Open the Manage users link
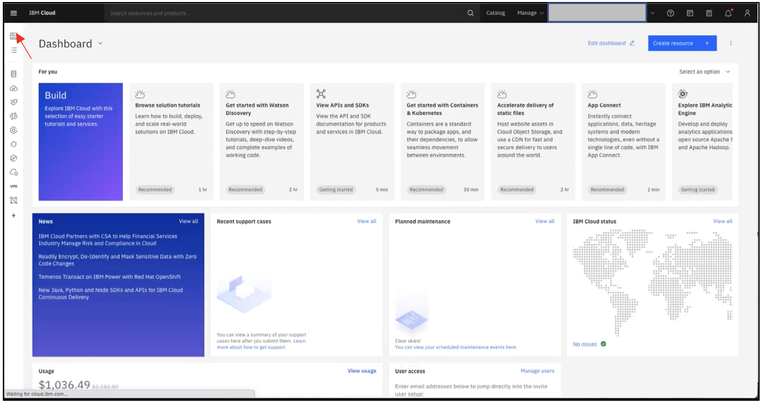760x402 pixels. pos(537,371)
